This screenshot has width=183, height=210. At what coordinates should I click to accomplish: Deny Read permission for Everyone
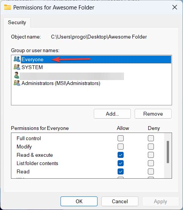[x=151, y=171]
